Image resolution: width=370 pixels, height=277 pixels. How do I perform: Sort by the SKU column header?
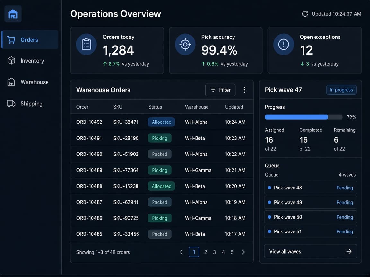click(x=118, y=107)
